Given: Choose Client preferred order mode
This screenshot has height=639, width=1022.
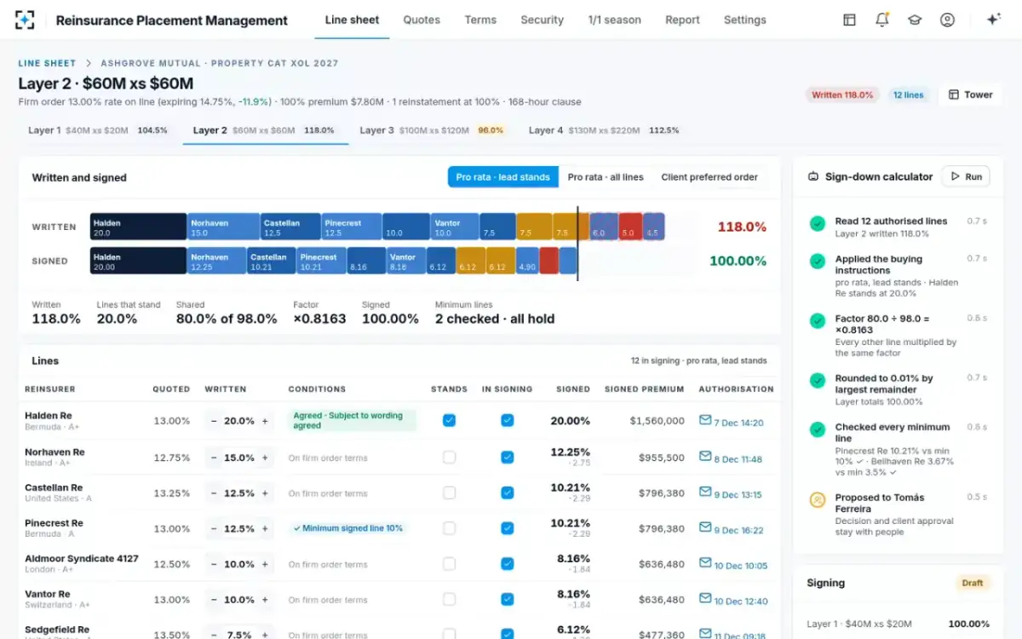Looking at the screenshot, I should coord(709,177).
